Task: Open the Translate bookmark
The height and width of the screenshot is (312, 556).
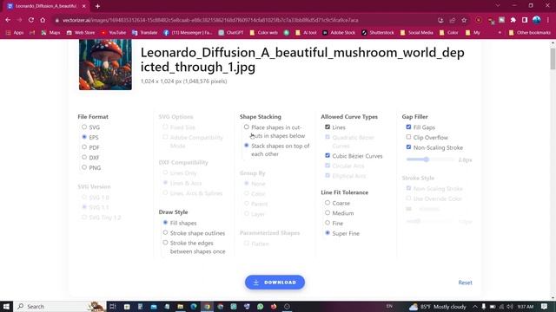Action: [x=145, y=33]
